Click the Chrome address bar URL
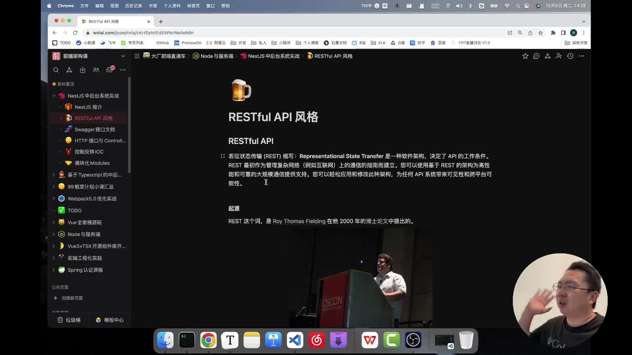Image resolution: width=632 pixels, height=355 pixels. tap(143, 33)
